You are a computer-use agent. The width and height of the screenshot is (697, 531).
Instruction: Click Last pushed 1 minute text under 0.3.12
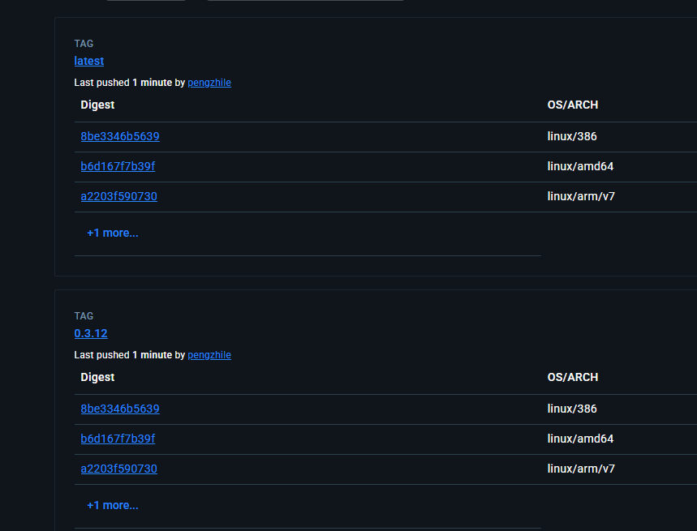coord(123,355)
